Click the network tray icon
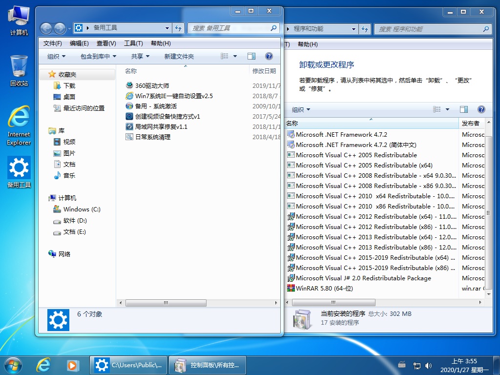This screenshot has height=375, width=500. click(x=417, y=365)
